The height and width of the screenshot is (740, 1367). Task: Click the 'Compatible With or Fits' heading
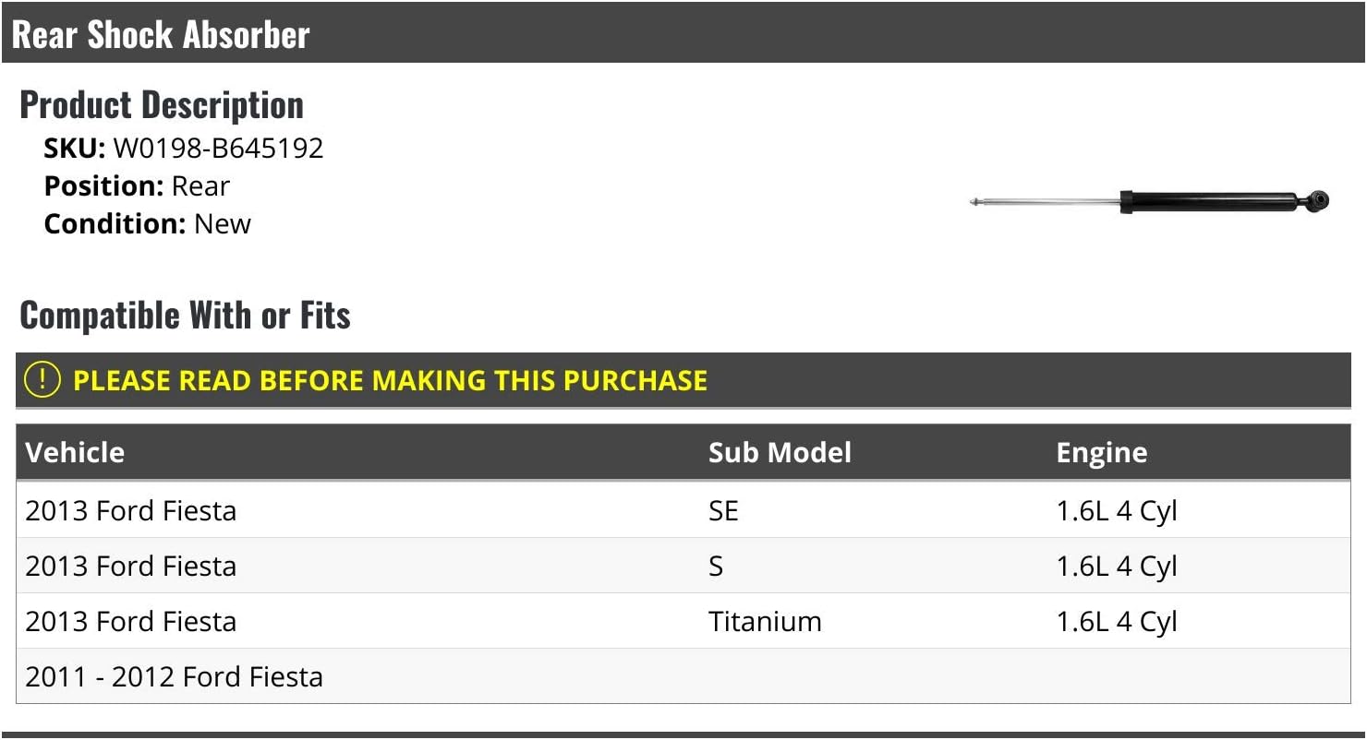point(185,316)
